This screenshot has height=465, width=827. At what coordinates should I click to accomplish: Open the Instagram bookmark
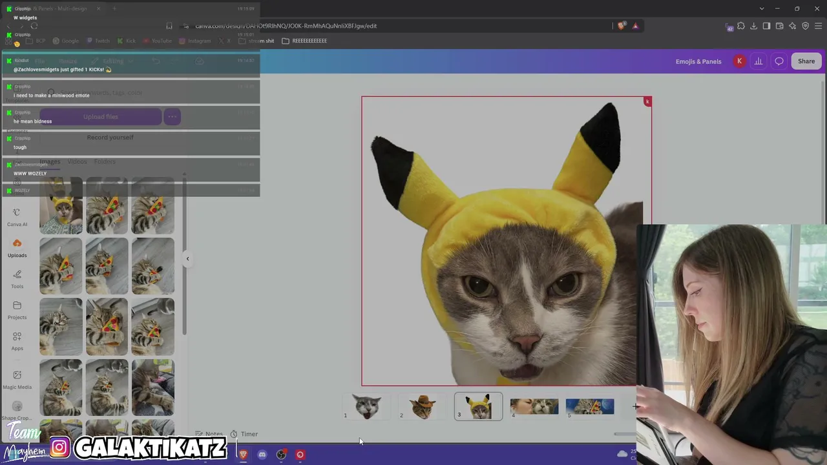point(194,41)
